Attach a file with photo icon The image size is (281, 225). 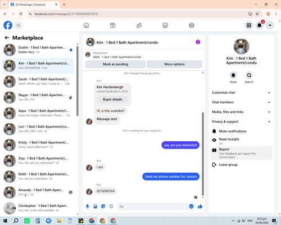coord(96,206)
